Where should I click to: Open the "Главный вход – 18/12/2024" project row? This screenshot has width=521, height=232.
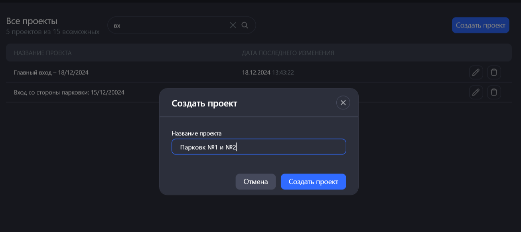tap(51, 72)
